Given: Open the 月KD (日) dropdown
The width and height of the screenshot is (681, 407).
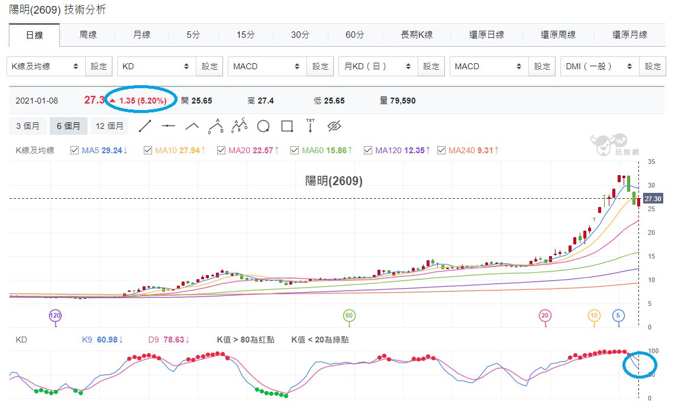Looking at the screenshot, I should [378, 66].
